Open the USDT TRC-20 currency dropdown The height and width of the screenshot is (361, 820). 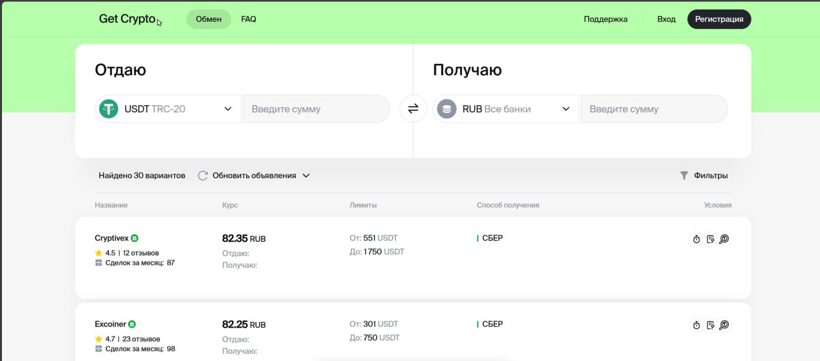227,109
